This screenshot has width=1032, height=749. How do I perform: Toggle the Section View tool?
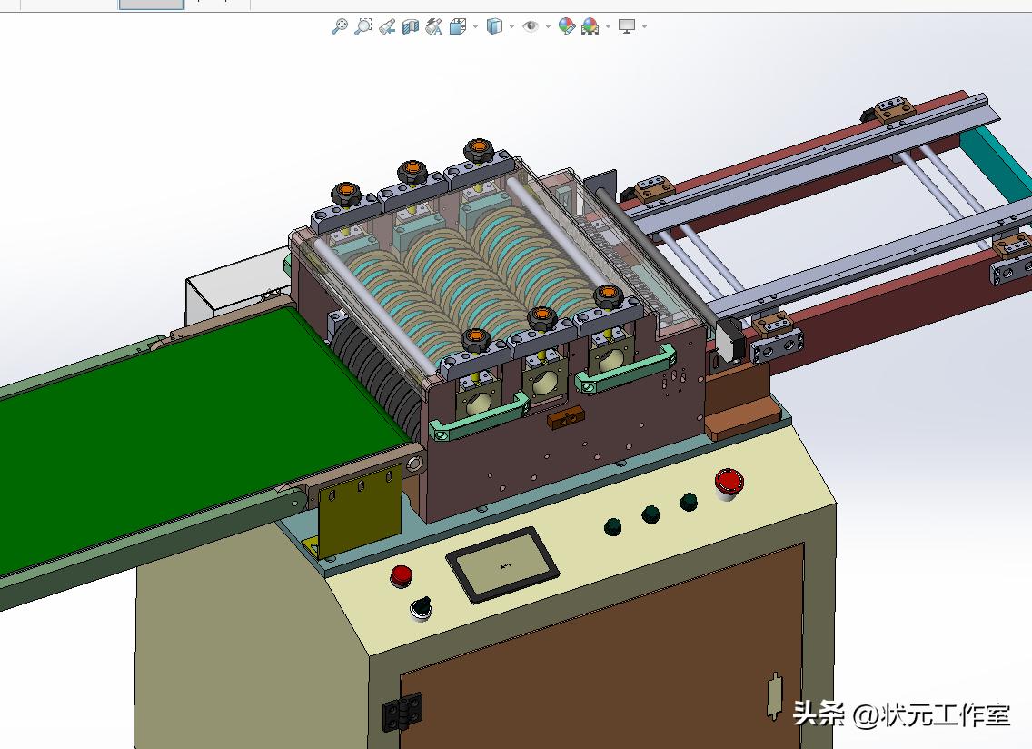pos(410,26)
